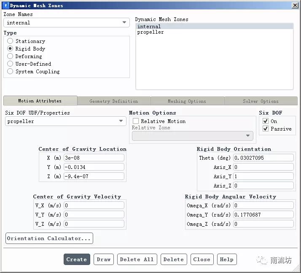
Task: Select the Stationary type radio button
Action: tap(10, 41)
